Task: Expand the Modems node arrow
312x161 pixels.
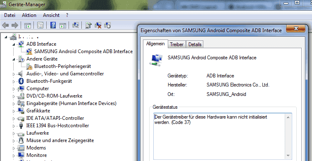Action: point(14,148)
